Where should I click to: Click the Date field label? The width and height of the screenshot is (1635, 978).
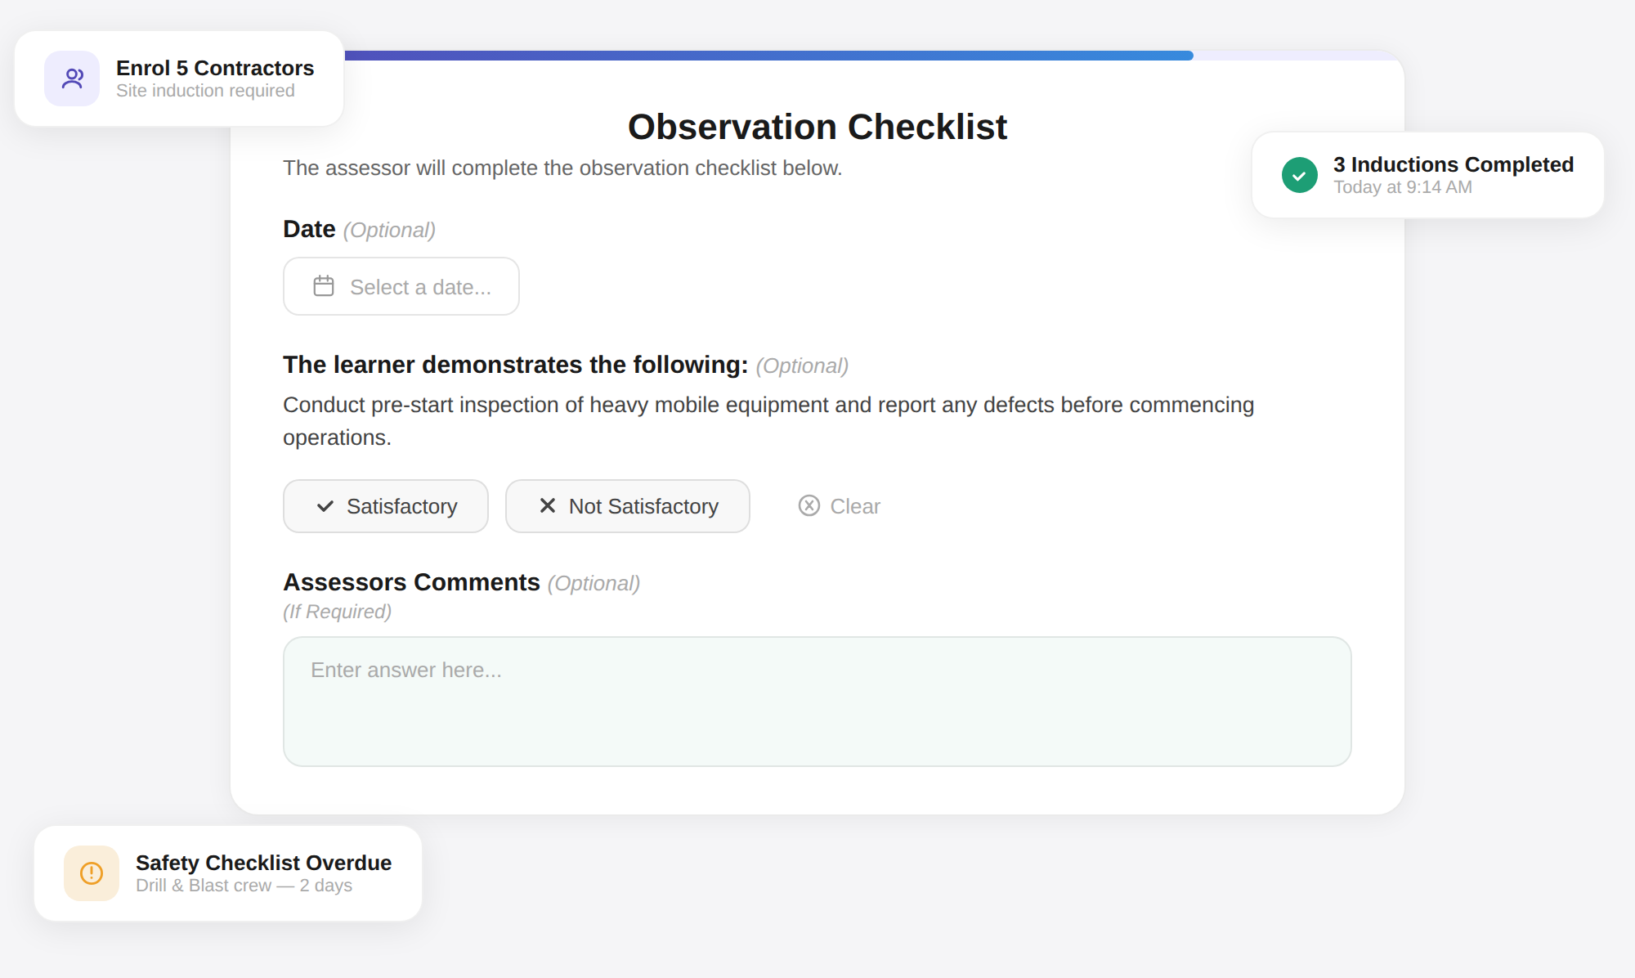[309, 229]
